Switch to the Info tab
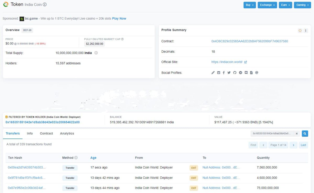Viewport: 314px width, 193px height. (30, 133)
